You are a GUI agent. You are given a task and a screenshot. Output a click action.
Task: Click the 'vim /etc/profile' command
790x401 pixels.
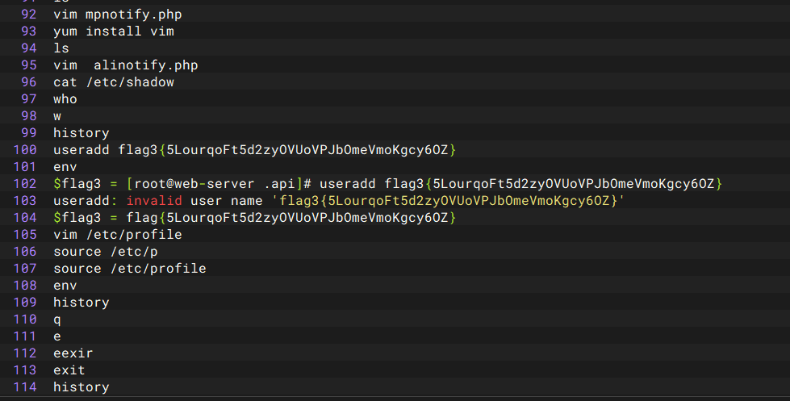pyautogui.click(x=117, y=235)
